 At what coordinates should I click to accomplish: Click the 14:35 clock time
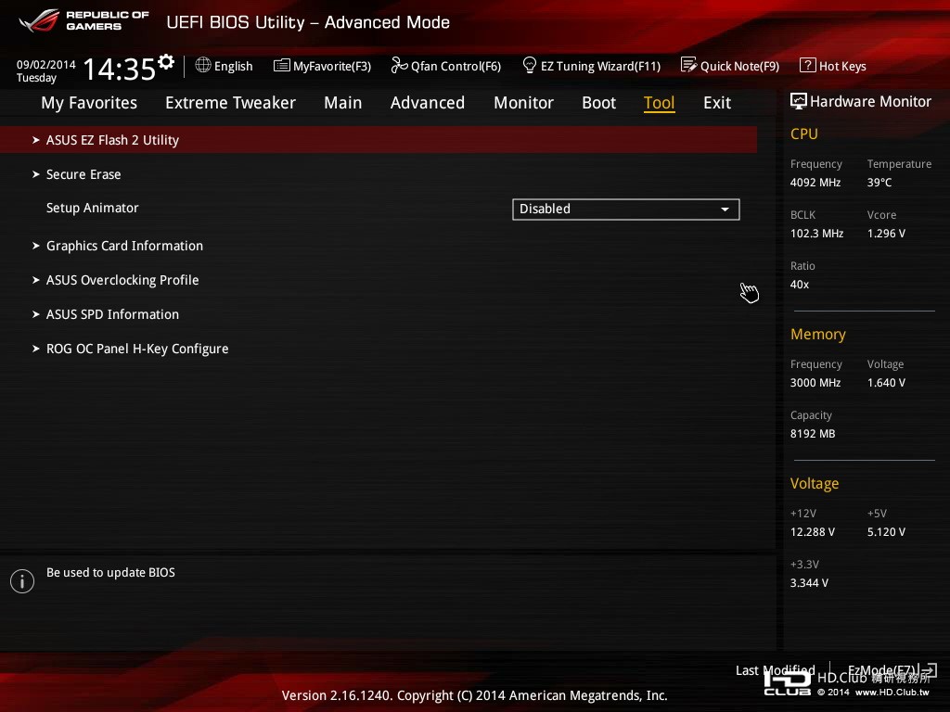tap(120, 69)
